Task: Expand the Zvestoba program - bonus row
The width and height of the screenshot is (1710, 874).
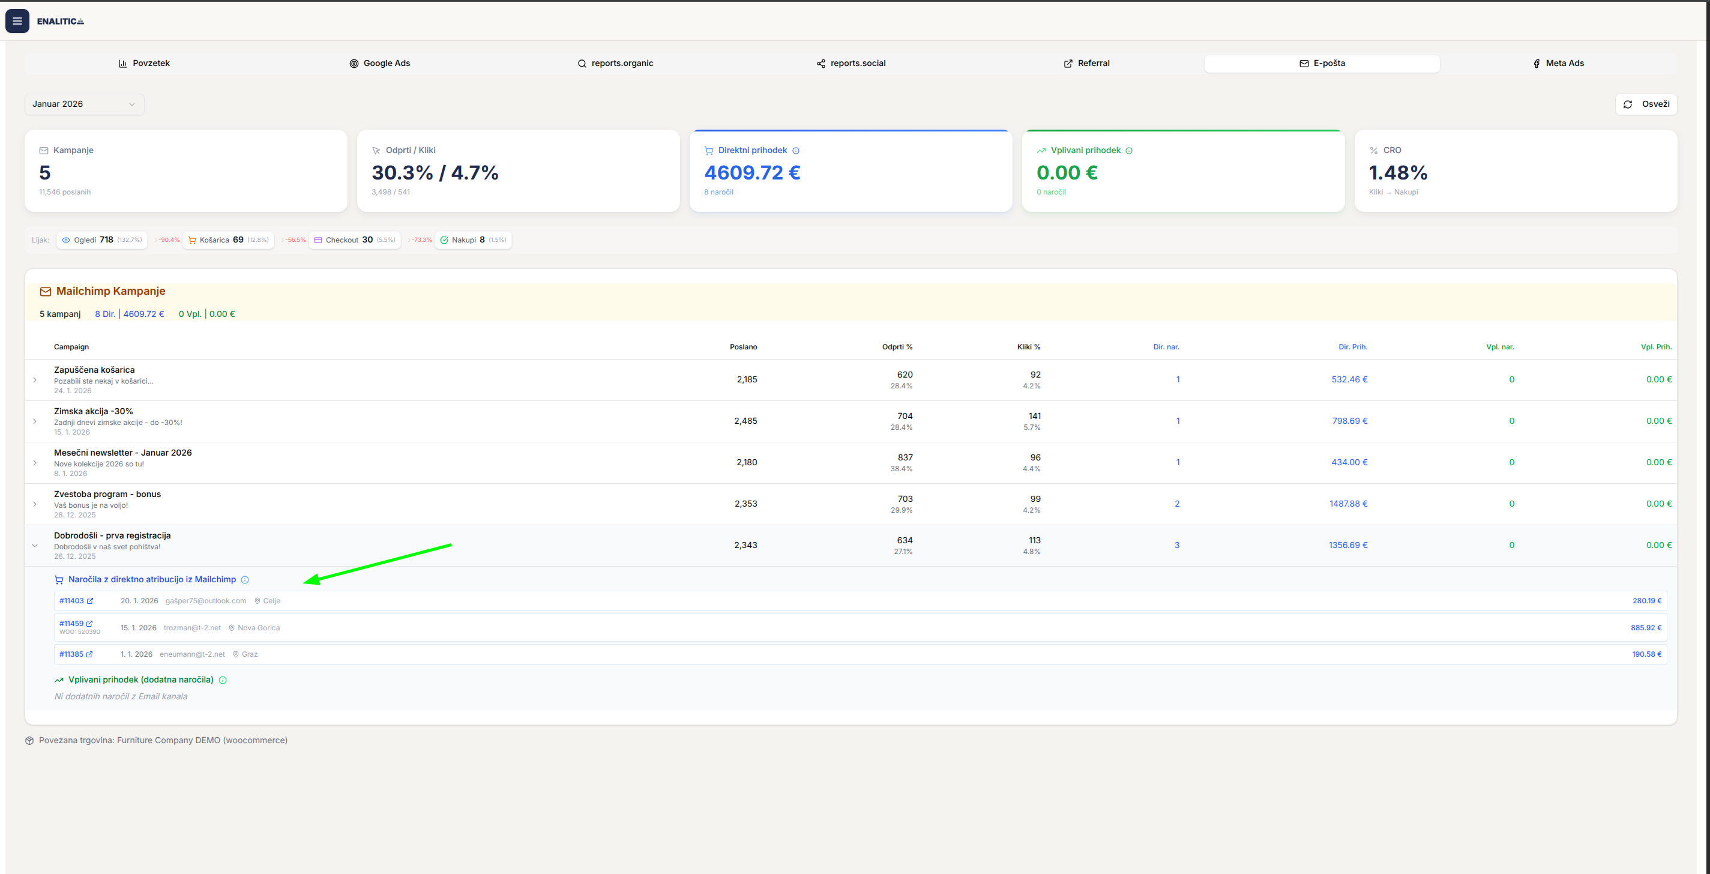Action: point(35,504)
